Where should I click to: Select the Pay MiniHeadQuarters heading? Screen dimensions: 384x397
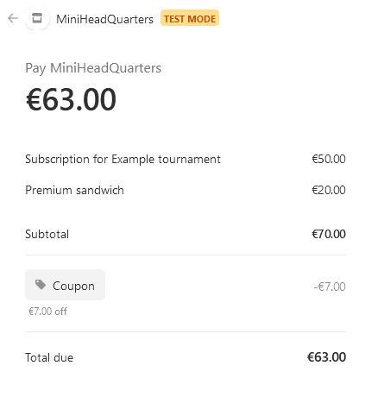[93, 68]
